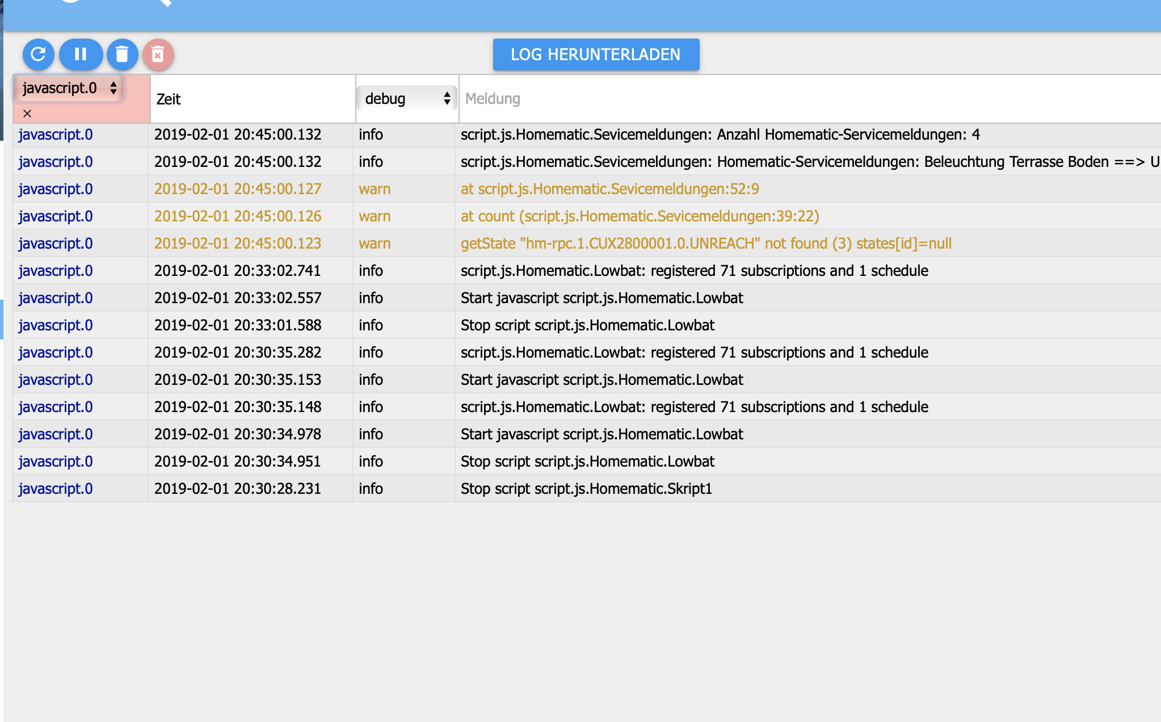This screenshot has width=1161, height=722.
Task: Clear the source filter with the X
Action: click(x=27, y=114)
